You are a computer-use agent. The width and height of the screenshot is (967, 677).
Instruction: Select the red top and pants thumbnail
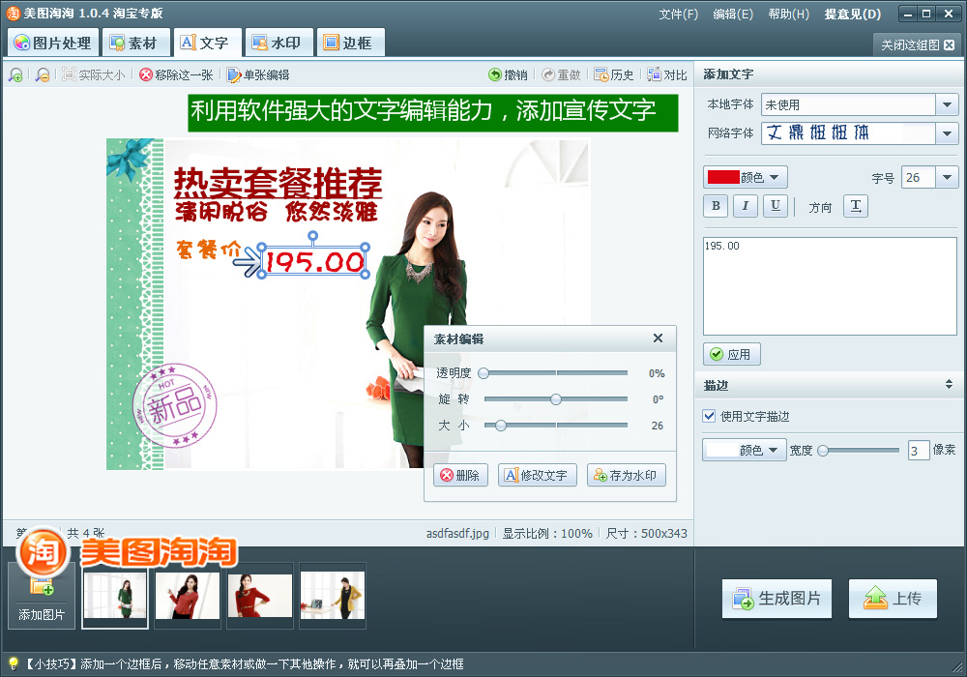pos(188,596)
